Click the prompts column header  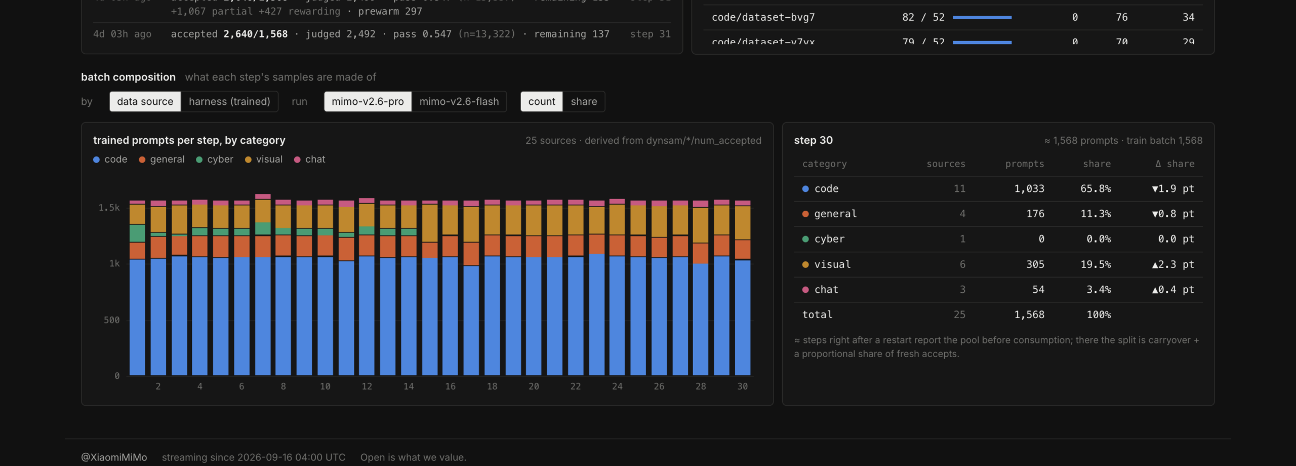pyautogui.click(x=1025, y=164)
